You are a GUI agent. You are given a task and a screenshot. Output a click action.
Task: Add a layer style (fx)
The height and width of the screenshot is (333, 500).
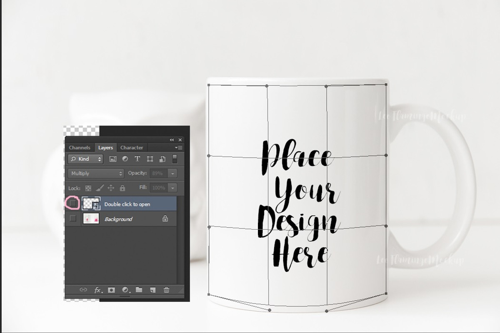[x=97, y=290]
